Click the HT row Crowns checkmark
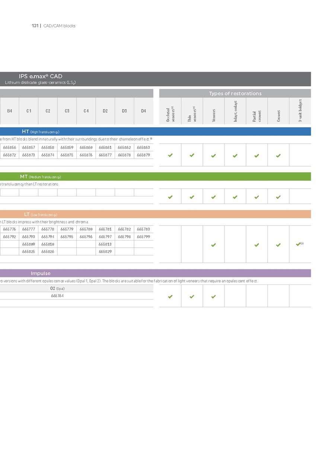The image size is (335, 473). click(x=278, y=155)
